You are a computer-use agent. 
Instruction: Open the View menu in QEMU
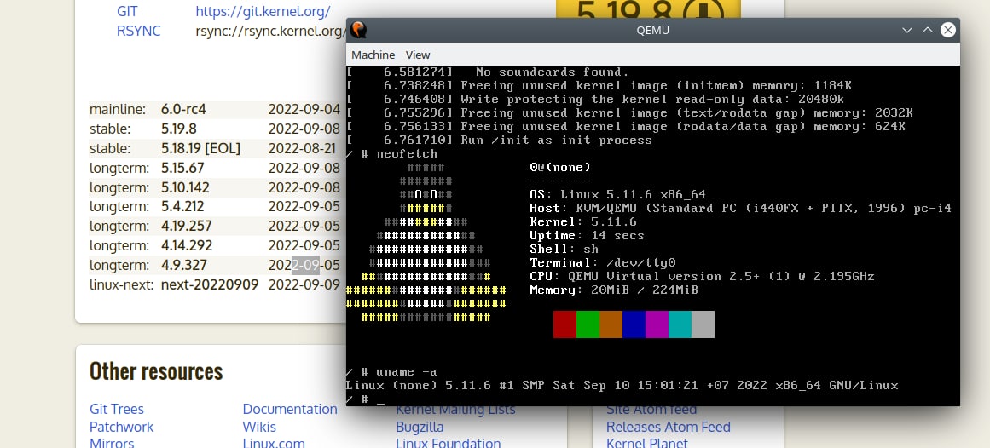click(418, 55)
